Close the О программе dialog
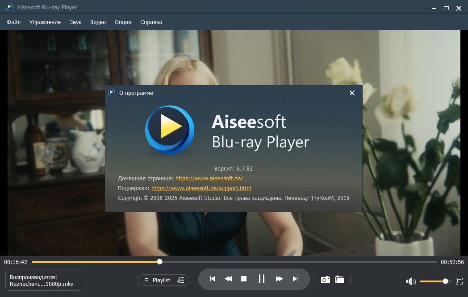The image size is (468, 297). click(x=352, y=93)
